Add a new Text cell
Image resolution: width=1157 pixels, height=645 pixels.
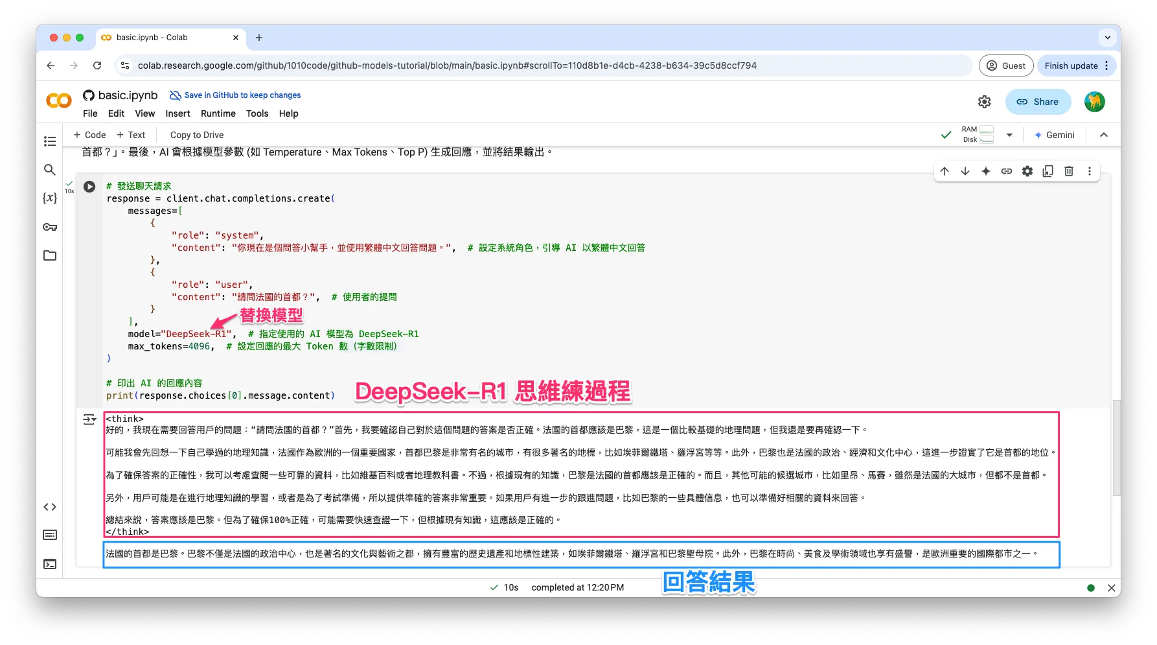pyautogui.click(x=131, y=135)
